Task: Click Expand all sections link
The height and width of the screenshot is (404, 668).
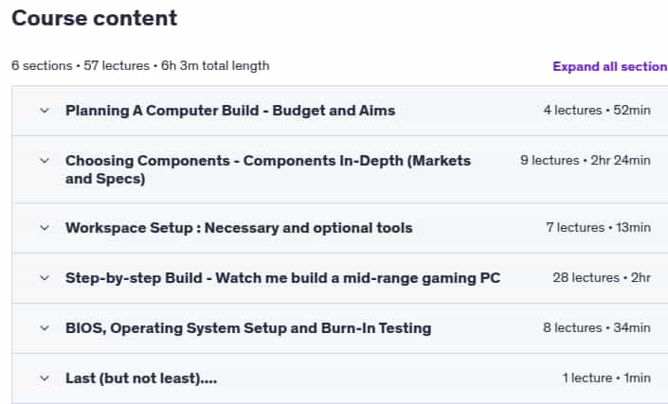Action: pos(610,67)
